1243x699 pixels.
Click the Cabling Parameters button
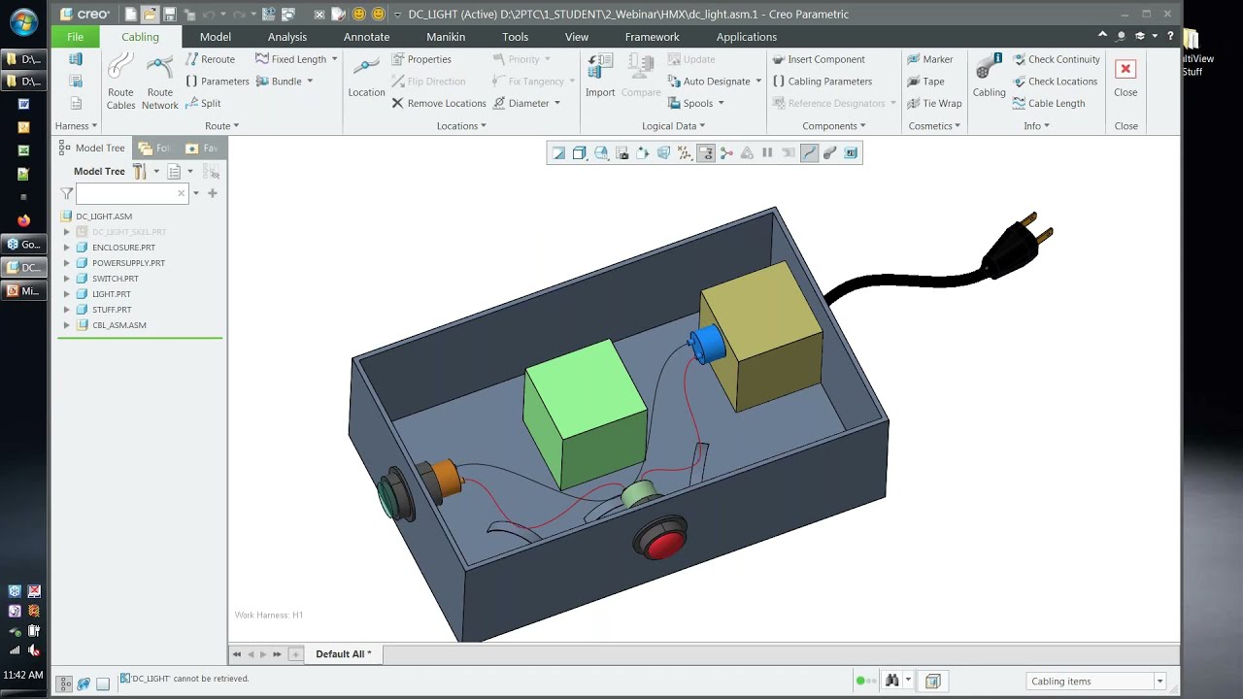pos(823,82)
